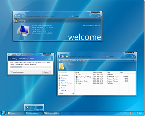Go back in the Welcome Center window
The width and height of the screenshot is (145, 116).
[x=15, y=16]
